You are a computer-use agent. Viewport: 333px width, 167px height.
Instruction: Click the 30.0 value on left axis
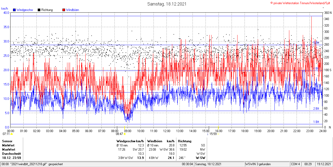pos(6,41)
